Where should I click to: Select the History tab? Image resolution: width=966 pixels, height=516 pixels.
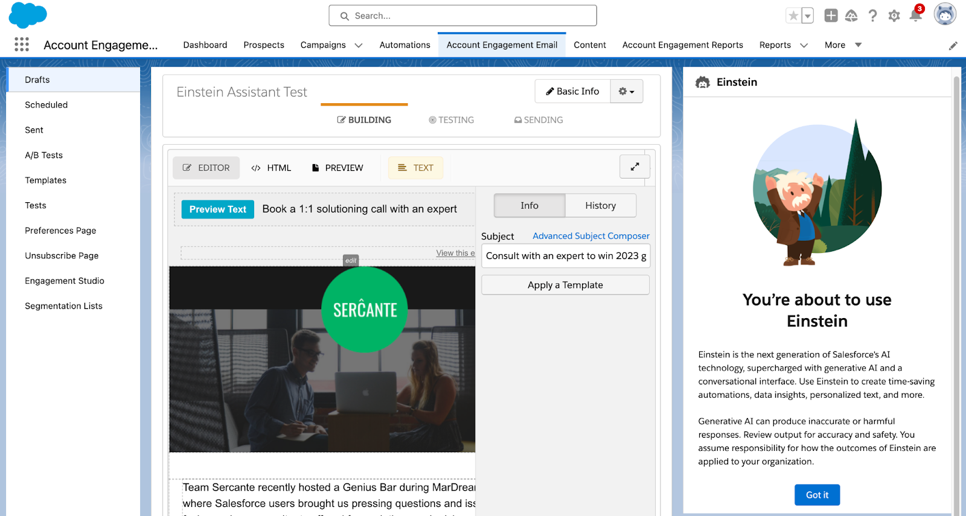coord(600,205)
